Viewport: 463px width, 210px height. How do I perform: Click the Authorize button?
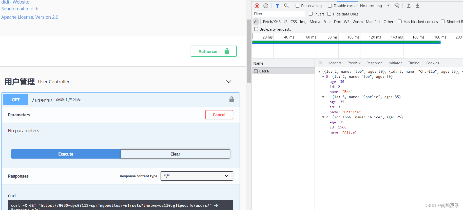[214, 51]
